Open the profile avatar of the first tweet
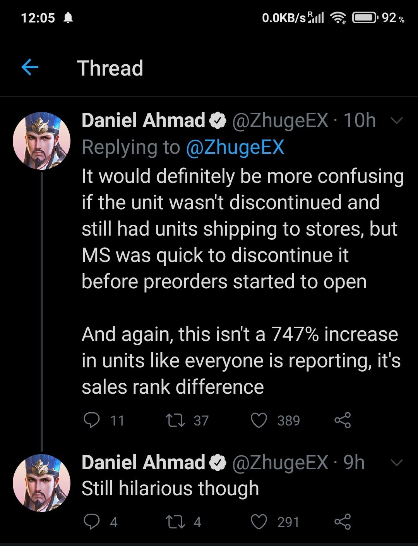The image size is (418, 546). [42, 141]
